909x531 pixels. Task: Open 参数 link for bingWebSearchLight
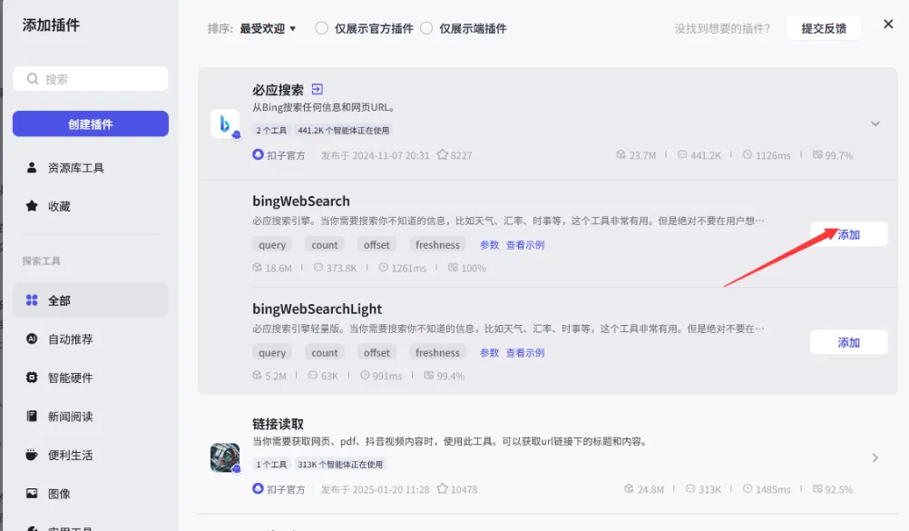tap(489, 353)
